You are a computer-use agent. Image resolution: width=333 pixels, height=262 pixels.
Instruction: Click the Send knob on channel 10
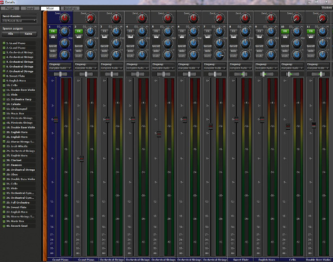[x=297, y=18]
